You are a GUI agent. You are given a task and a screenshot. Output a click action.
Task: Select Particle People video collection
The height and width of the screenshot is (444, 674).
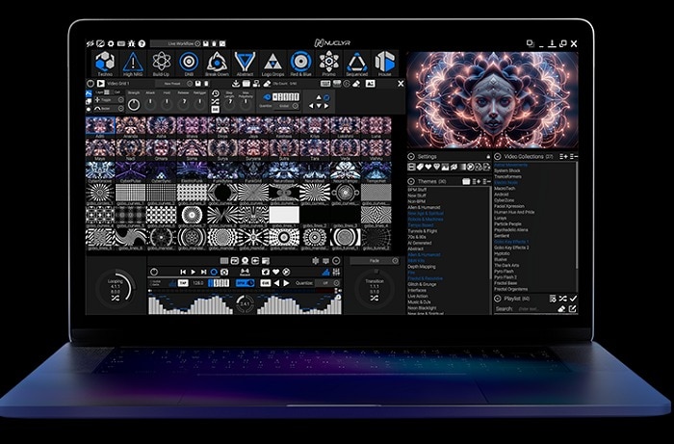coord(507,224)
